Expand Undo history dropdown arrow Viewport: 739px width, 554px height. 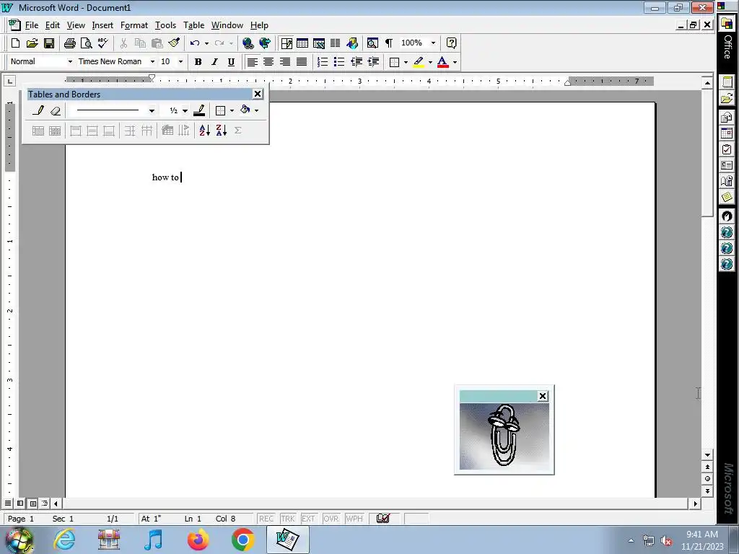[206, 43]
